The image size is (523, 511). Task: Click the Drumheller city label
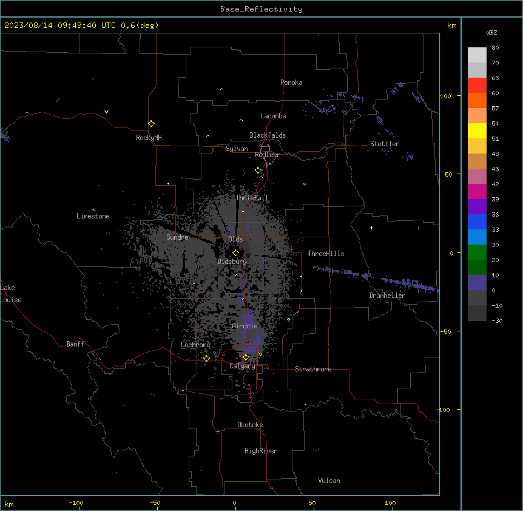click(x=387, y=296)
